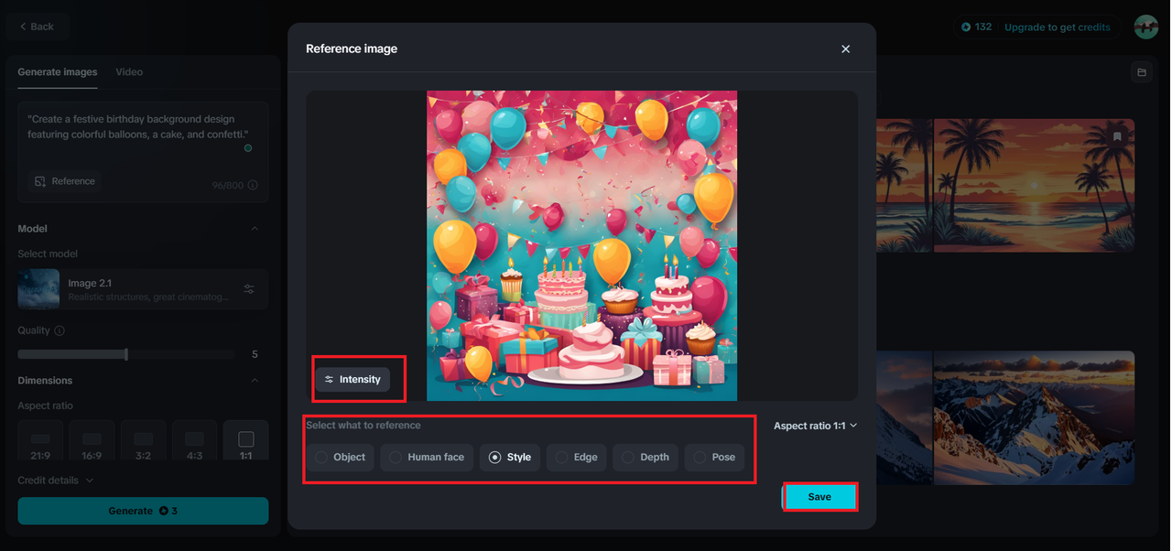Choose the 1:1 aspect ratio tile
The image size is (1172, 551).
(x=245, y=440)
